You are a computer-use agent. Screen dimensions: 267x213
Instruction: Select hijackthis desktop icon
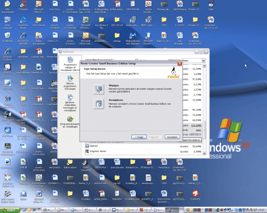117,195
